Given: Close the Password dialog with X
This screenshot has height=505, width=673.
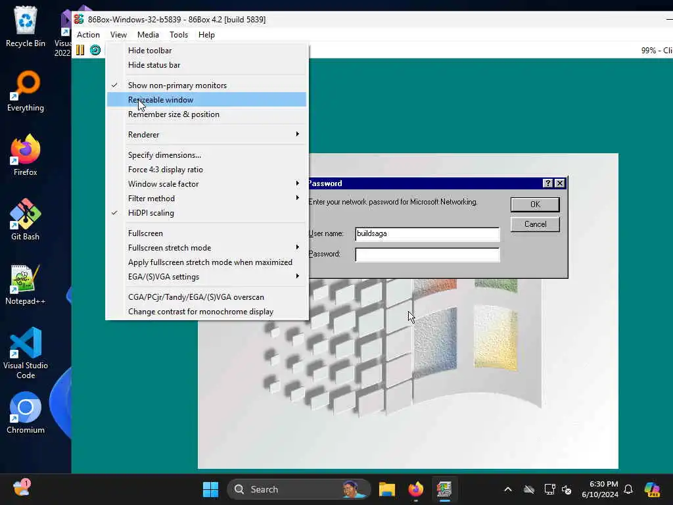Looking at the screenshot, I should point(560,183).
